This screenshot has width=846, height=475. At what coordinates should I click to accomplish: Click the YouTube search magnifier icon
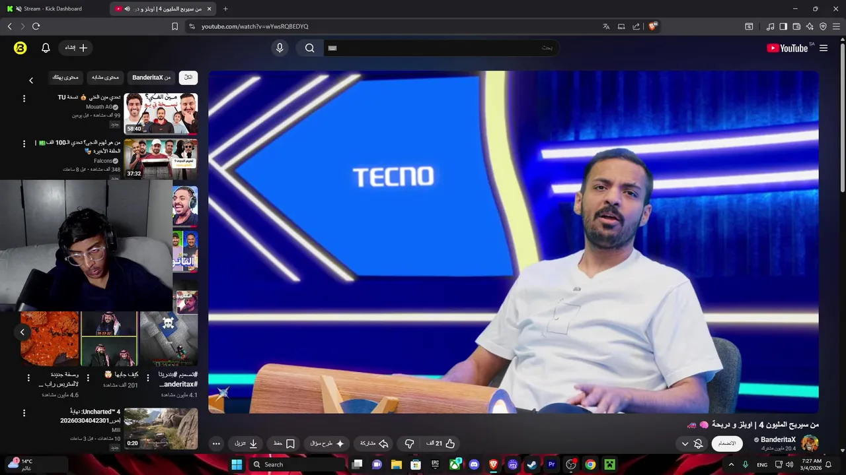(x=309, y=47)
